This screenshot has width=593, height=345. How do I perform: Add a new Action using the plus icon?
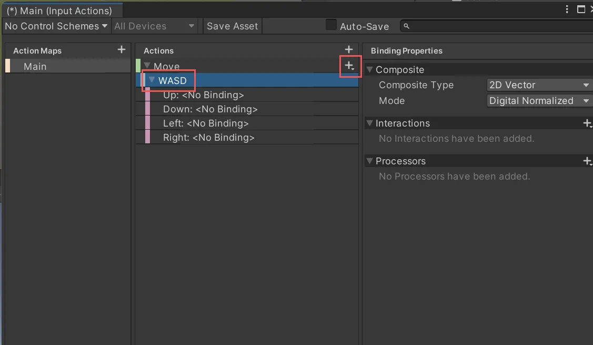click(348, 50)
